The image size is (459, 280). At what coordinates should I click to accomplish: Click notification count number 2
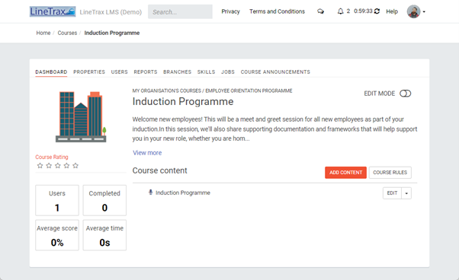click(x=348, y=11)
